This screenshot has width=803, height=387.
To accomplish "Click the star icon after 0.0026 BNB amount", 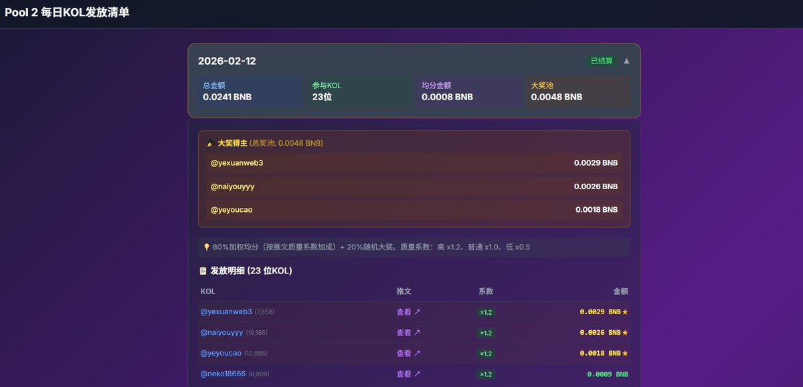I will 625,333.
